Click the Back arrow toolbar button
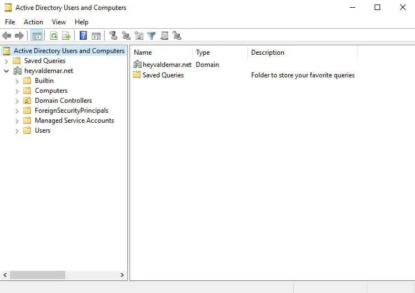This screenshot has width=415, height=293. [x=7, y=35]
